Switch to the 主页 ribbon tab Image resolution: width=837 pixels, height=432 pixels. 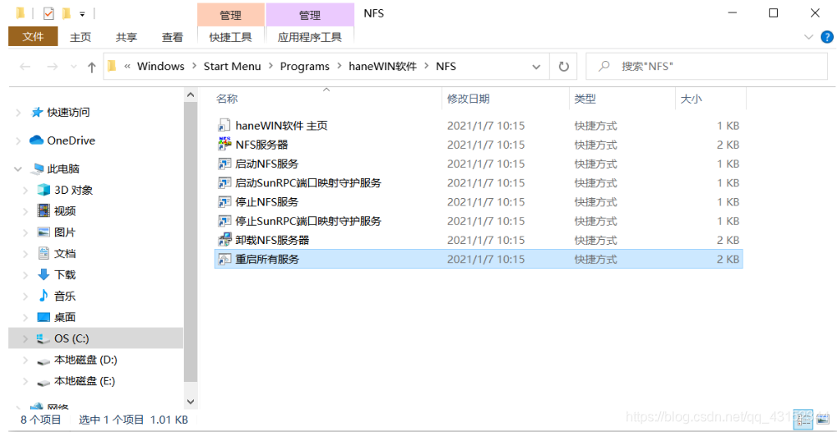coord(80,37)
